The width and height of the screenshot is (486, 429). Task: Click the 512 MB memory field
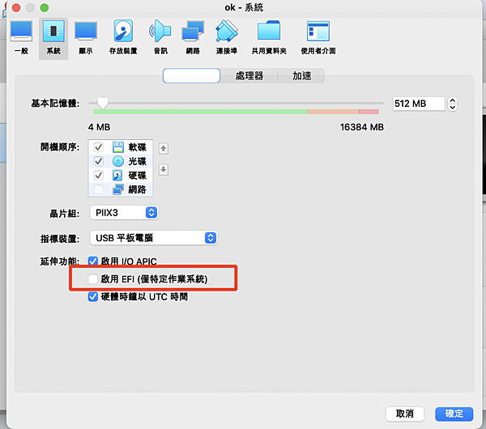pyautogui.click(x=419, y=104)
